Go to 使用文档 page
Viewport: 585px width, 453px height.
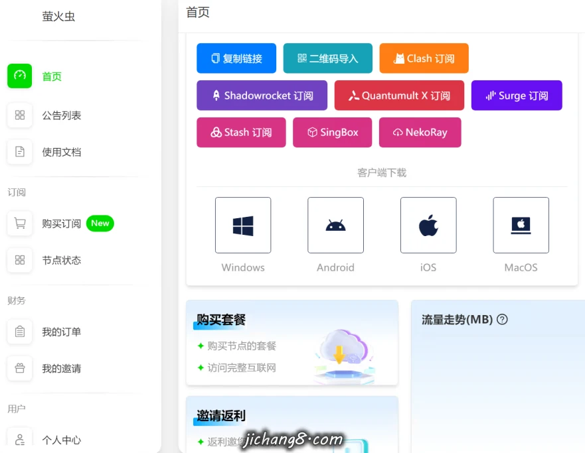click(62, 152)
